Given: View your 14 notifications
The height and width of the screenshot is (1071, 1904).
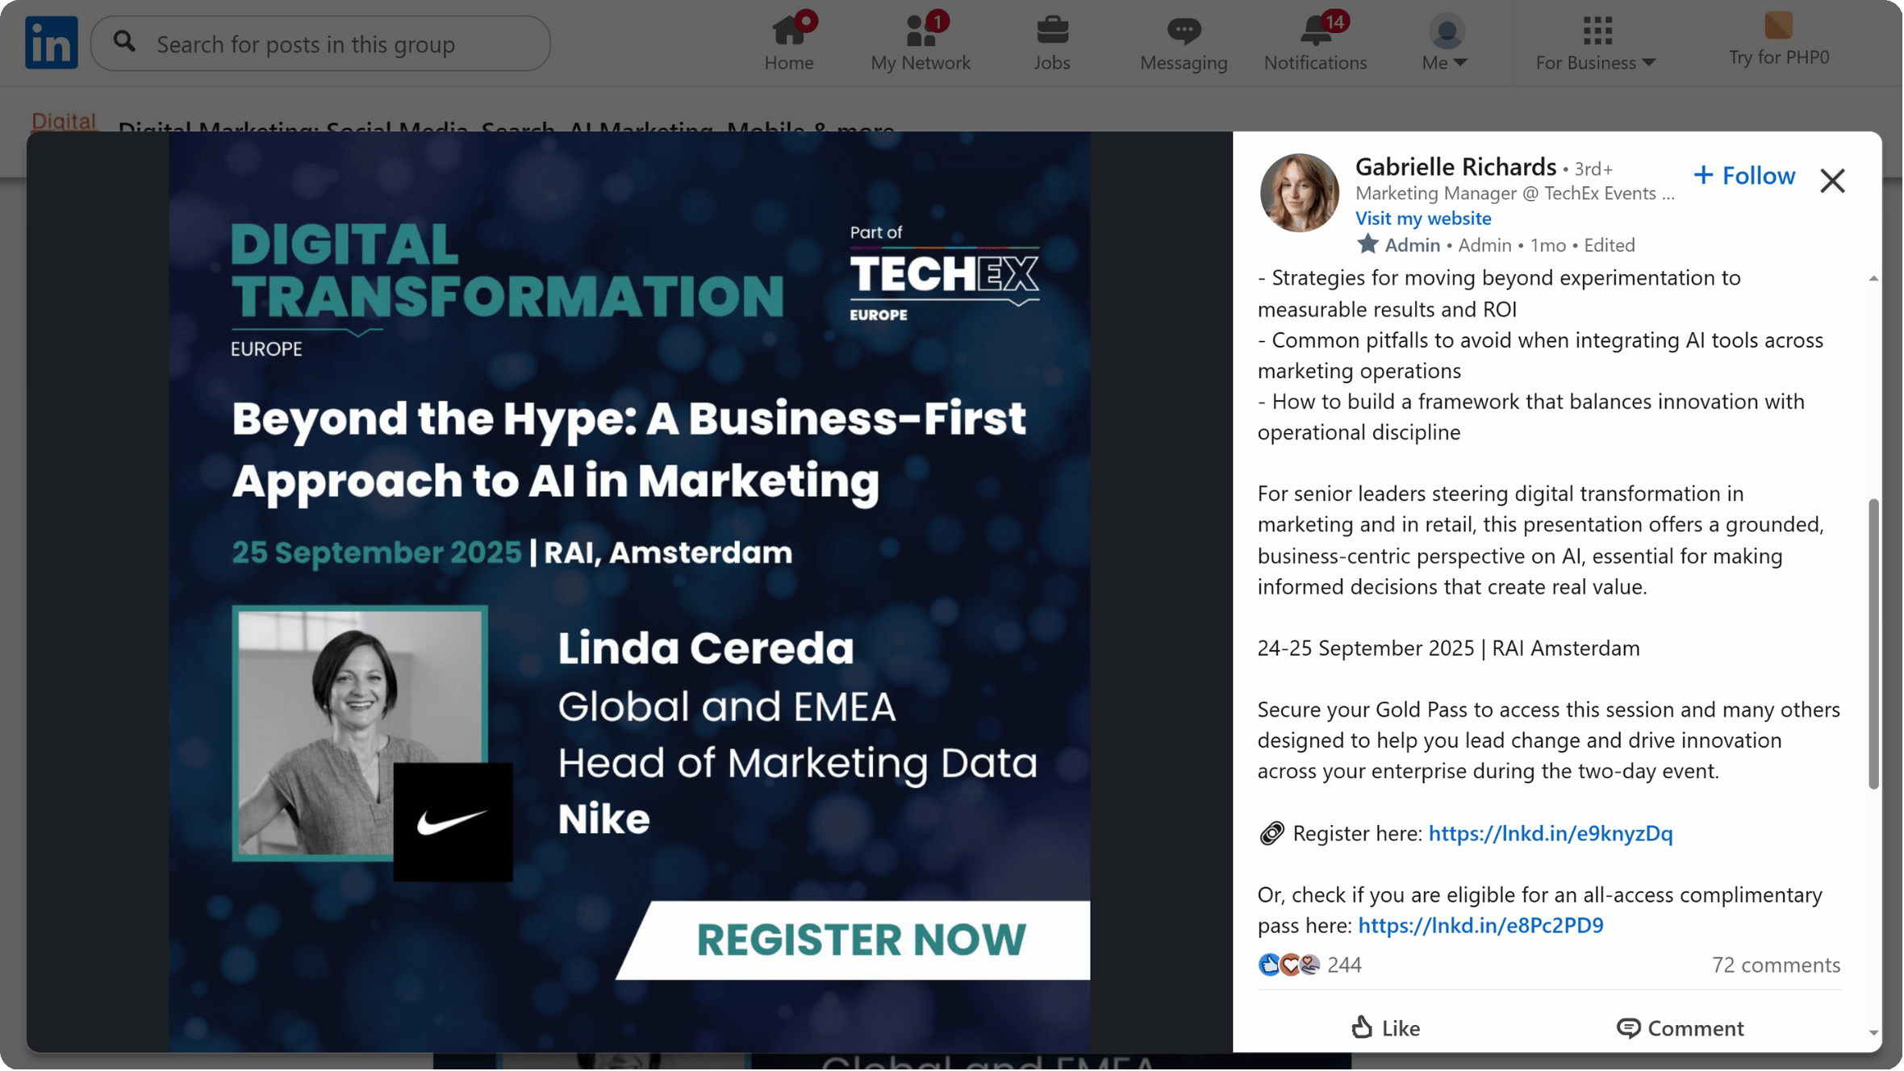Looking at the screenshot, I should tap(1314, 42).
